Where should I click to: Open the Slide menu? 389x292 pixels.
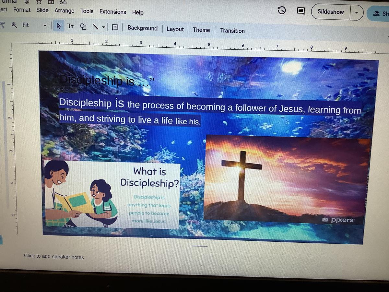point(42,10)
